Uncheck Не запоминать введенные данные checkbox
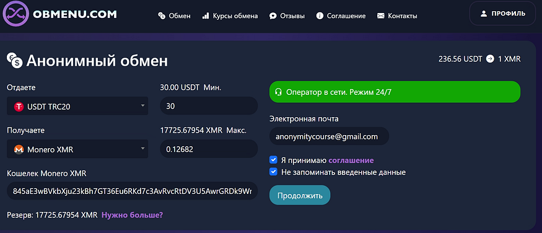This screenshot has width=542, height=233. point(273,172)
